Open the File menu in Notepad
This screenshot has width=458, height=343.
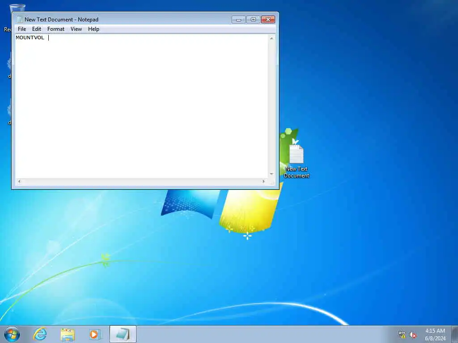[22, 29]
